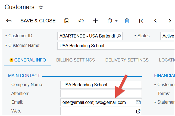Click the Attention label
Screen dimensions: 175x116
point(20,94)
